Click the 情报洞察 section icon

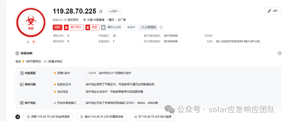(17, 54)
